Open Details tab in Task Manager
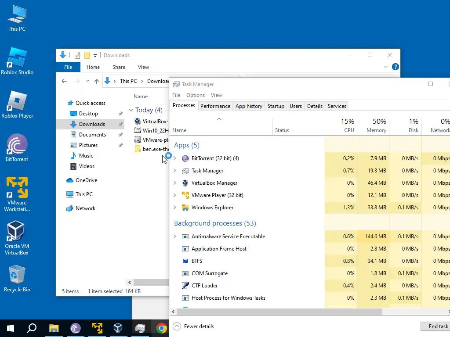The image size is (450, 337). (315, 106)
